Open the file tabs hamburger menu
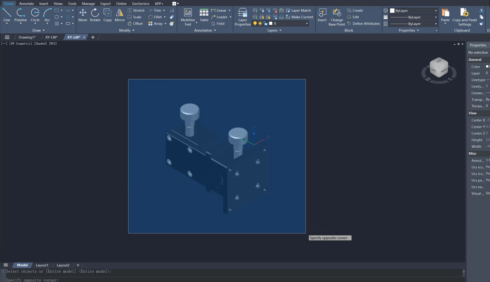 click(7, 37)
